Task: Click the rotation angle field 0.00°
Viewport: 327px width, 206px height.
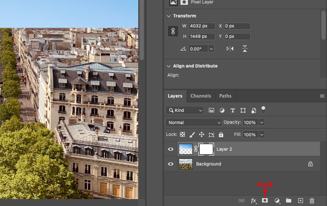Action: [198, 49]
